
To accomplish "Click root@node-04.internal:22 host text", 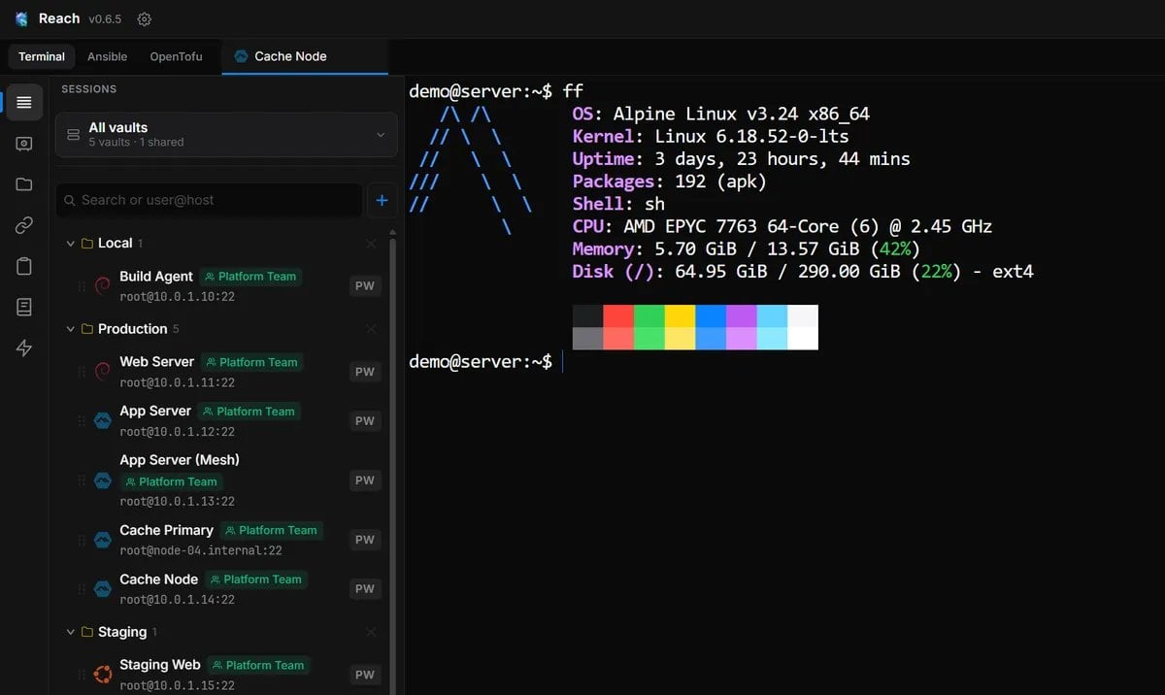I will (201, 550).
